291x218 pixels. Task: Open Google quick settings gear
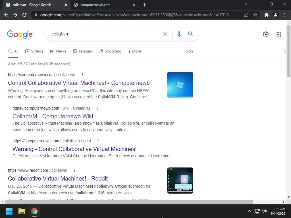[x=266, y=34]
